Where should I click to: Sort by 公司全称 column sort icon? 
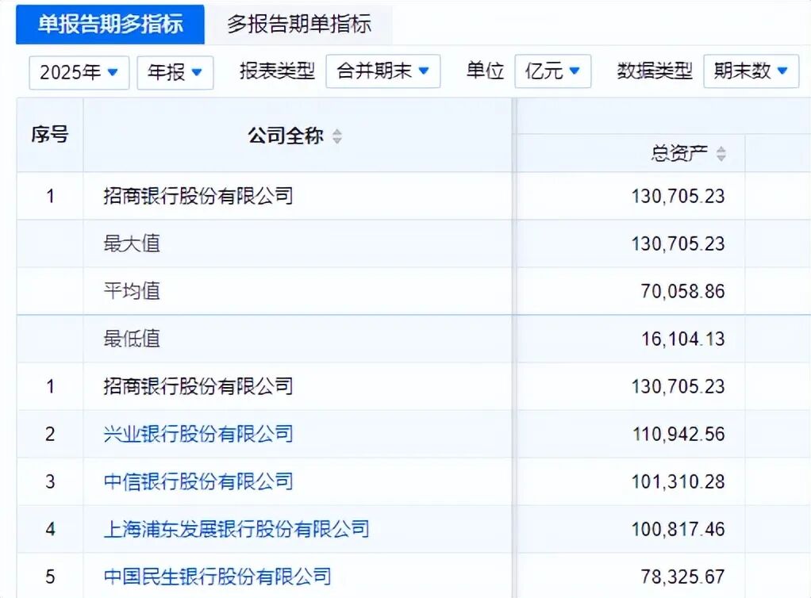[337, 136]
